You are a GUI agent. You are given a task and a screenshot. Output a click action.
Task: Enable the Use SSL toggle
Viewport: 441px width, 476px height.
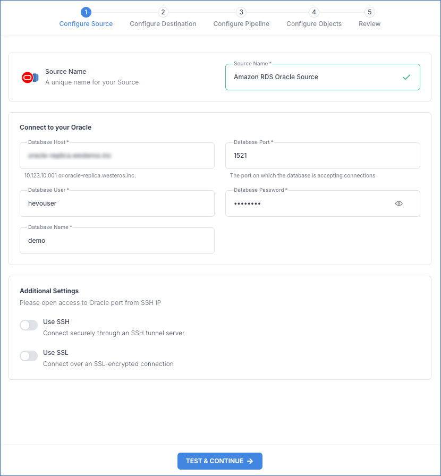point(29,356)
